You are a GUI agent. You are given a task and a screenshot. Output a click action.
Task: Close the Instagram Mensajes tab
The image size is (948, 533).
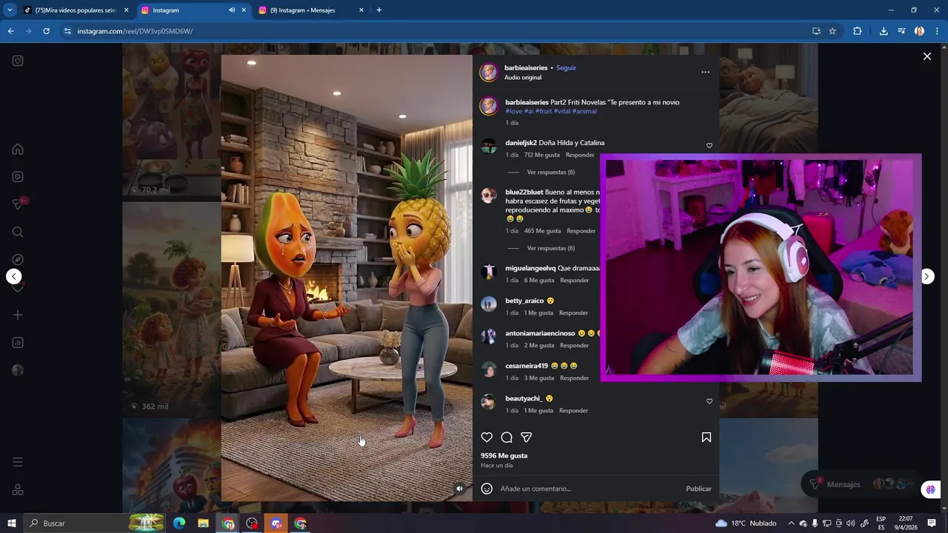pyautogui.click(x=361, y=10)
